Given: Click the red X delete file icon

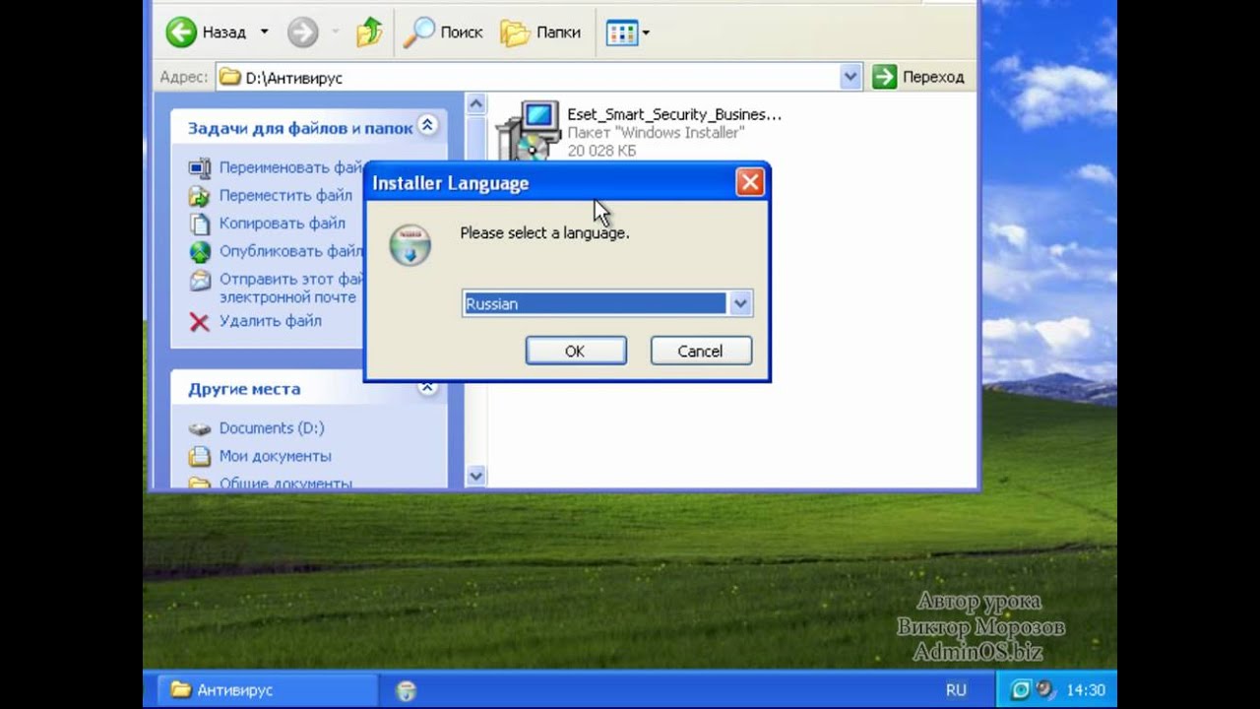Looking at the screenshot, I should [x=200, y=322].
